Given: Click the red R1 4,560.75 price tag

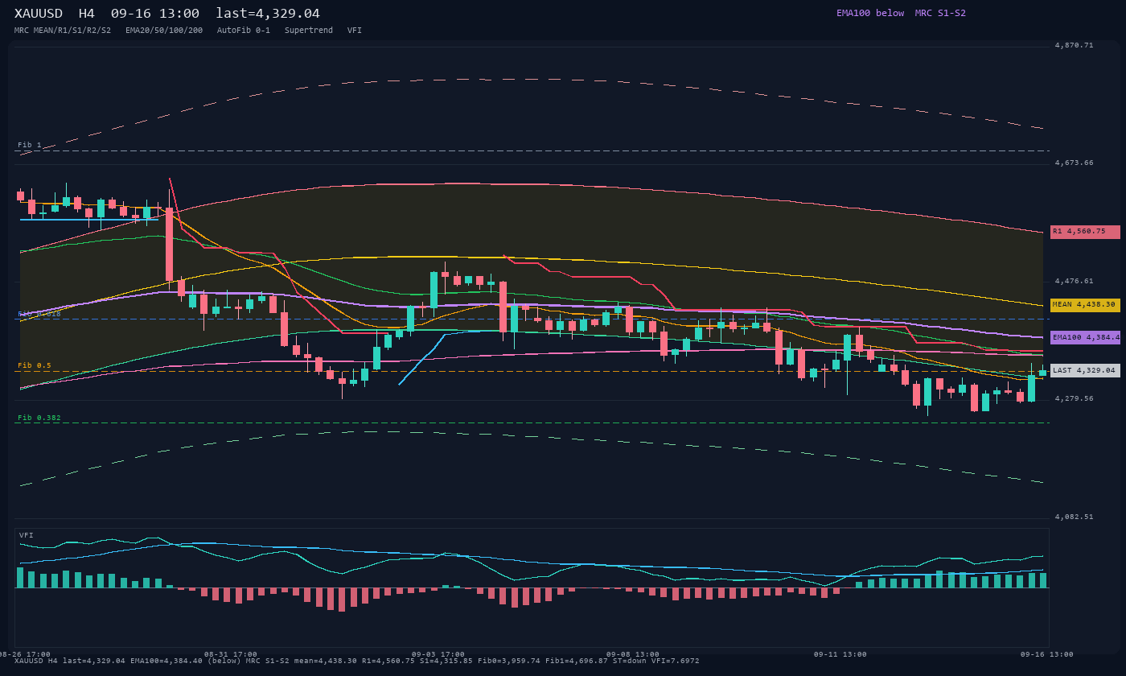Looking at the screenshot, I should click(x=1085, y=232).
